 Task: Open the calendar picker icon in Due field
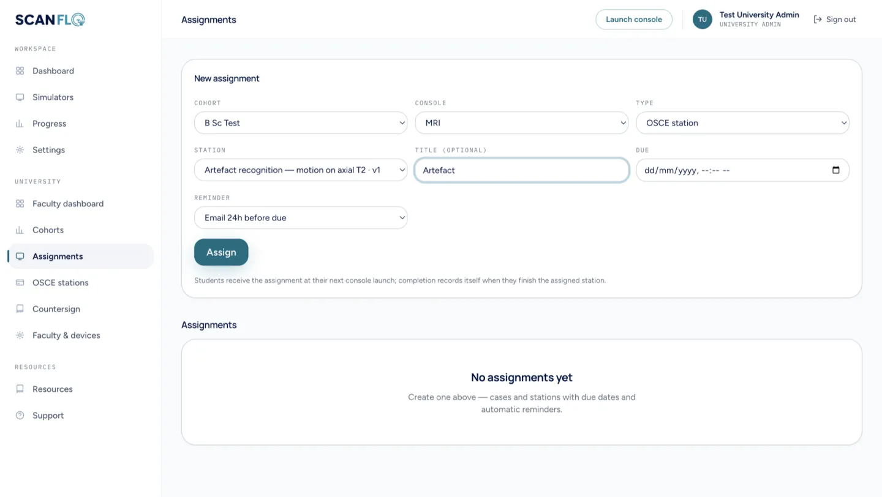click(836, 170)
